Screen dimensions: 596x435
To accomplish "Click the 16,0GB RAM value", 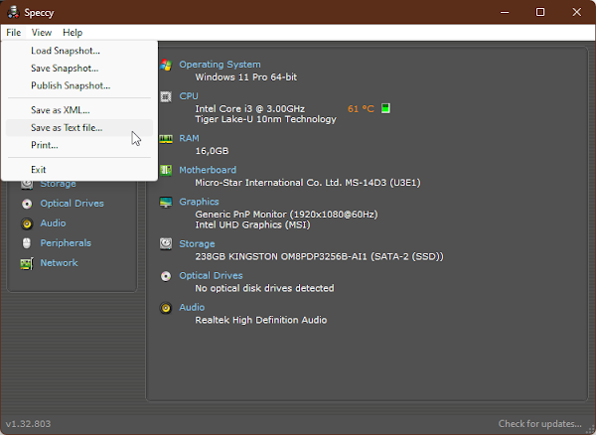I will (212, 151).
